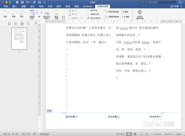
Task: Open the spelling check icon in status bar
Action: (34, 134)
